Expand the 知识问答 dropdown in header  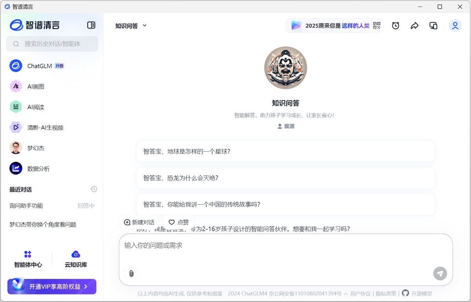(x=131, y=25)
